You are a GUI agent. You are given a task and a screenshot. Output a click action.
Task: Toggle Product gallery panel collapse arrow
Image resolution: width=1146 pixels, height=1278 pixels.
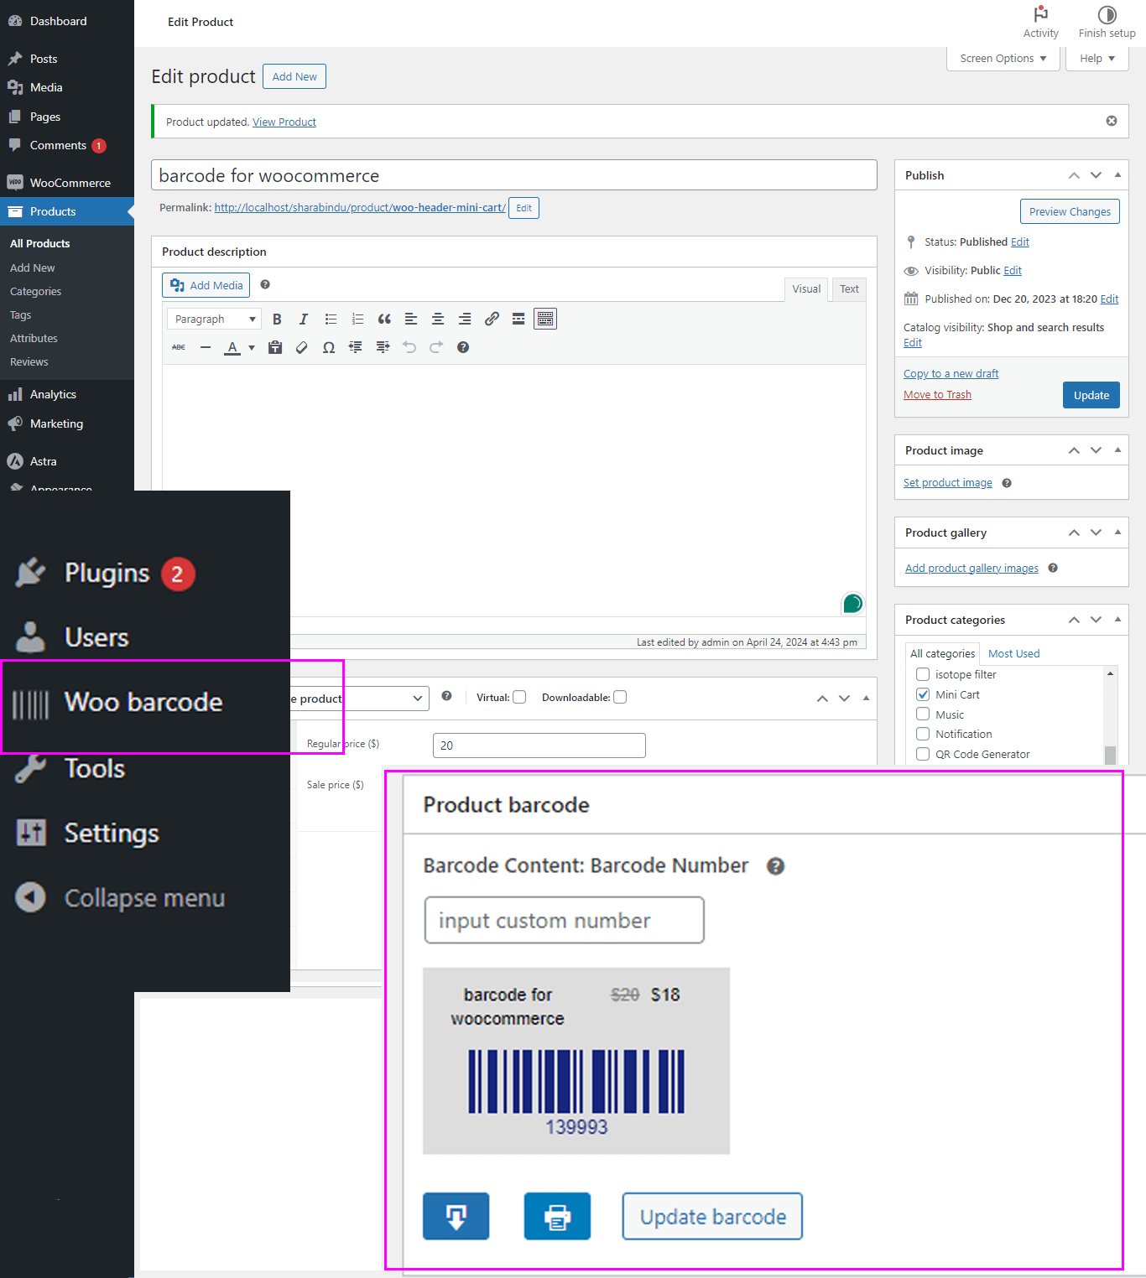tap(1117, 532)
